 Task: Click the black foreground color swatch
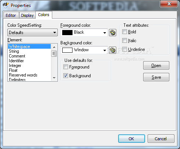67,33
